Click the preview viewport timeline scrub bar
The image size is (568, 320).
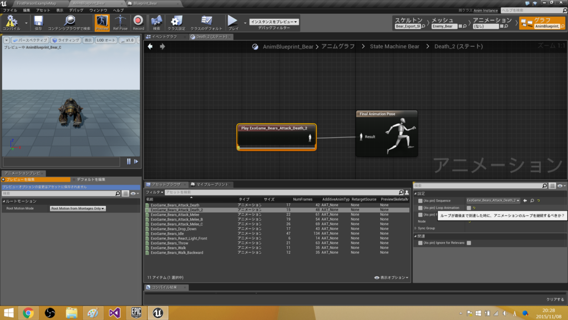(x=62, y=162)
